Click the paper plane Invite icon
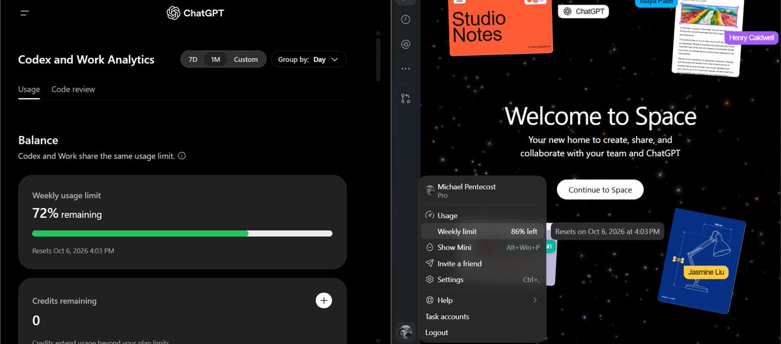The width and height of the screenshot is (781, 344). click(x=430, y=263)
